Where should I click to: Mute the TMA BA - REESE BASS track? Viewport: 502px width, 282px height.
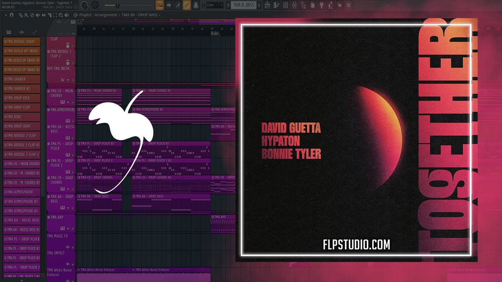tap(73, 138)
